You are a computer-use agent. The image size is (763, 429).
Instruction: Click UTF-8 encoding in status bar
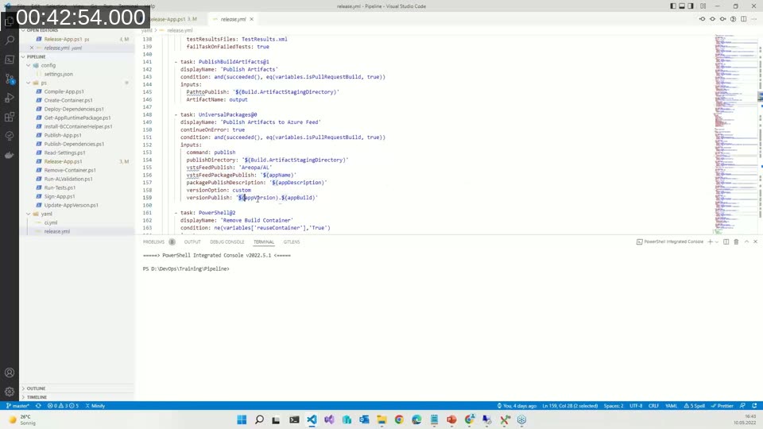click(636, 406)
